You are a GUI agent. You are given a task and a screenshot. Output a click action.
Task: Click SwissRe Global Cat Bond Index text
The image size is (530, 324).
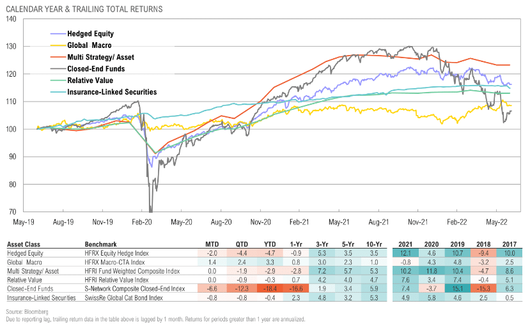point(124,298)
